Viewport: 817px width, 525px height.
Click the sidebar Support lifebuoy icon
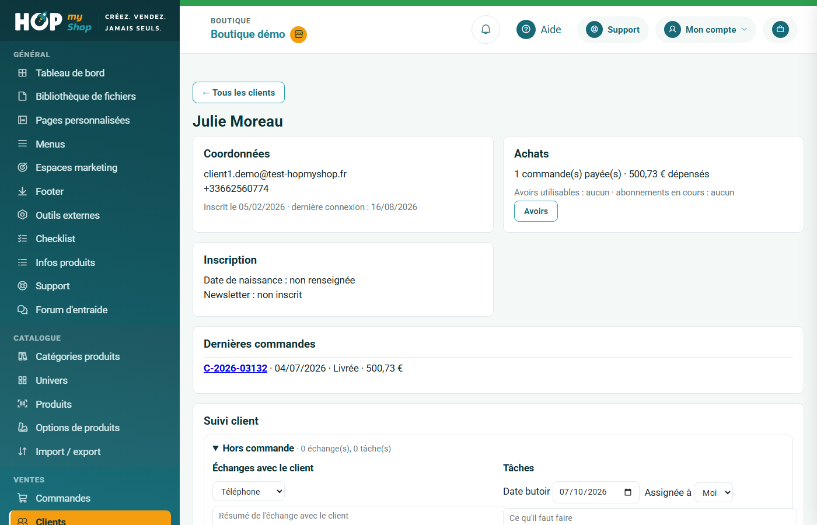coord(23,286)
